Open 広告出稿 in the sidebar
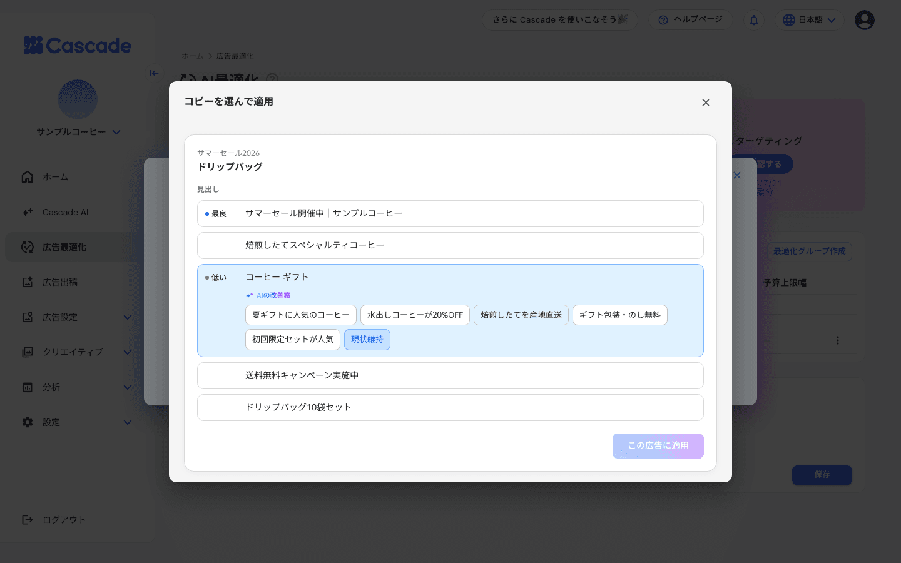The width and height of the screenshot is (901, 563). pos(78,282)
